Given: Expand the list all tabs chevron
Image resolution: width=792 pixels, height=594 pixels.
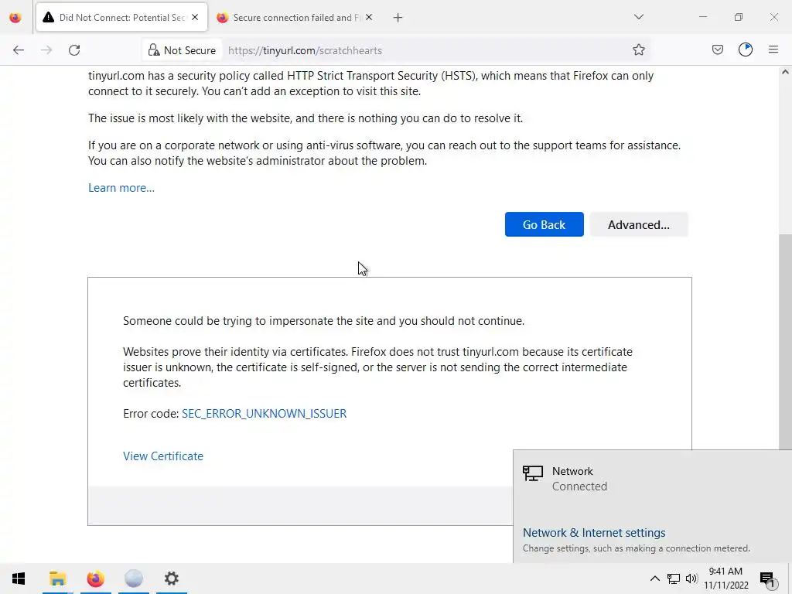Looking at the screenshot, I should click(x=638, y=17).
